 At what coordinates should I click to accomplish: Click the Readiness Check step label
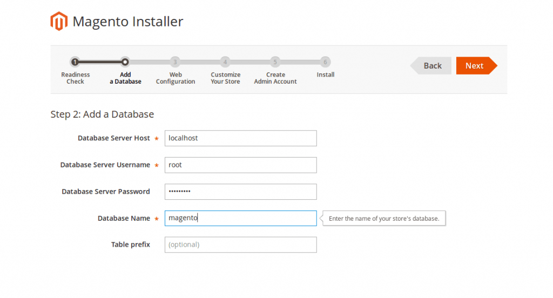(76, 78)
